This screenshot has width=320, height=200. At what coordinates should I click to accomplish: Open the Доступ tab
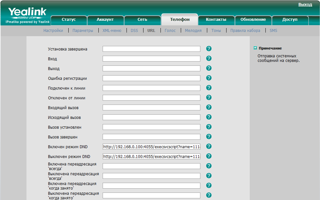290,20
